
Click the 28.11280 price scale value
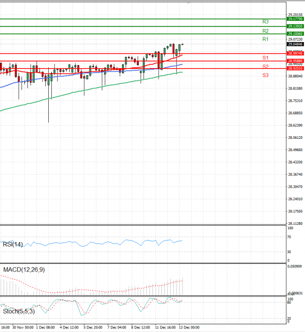(x=295, y=223)
